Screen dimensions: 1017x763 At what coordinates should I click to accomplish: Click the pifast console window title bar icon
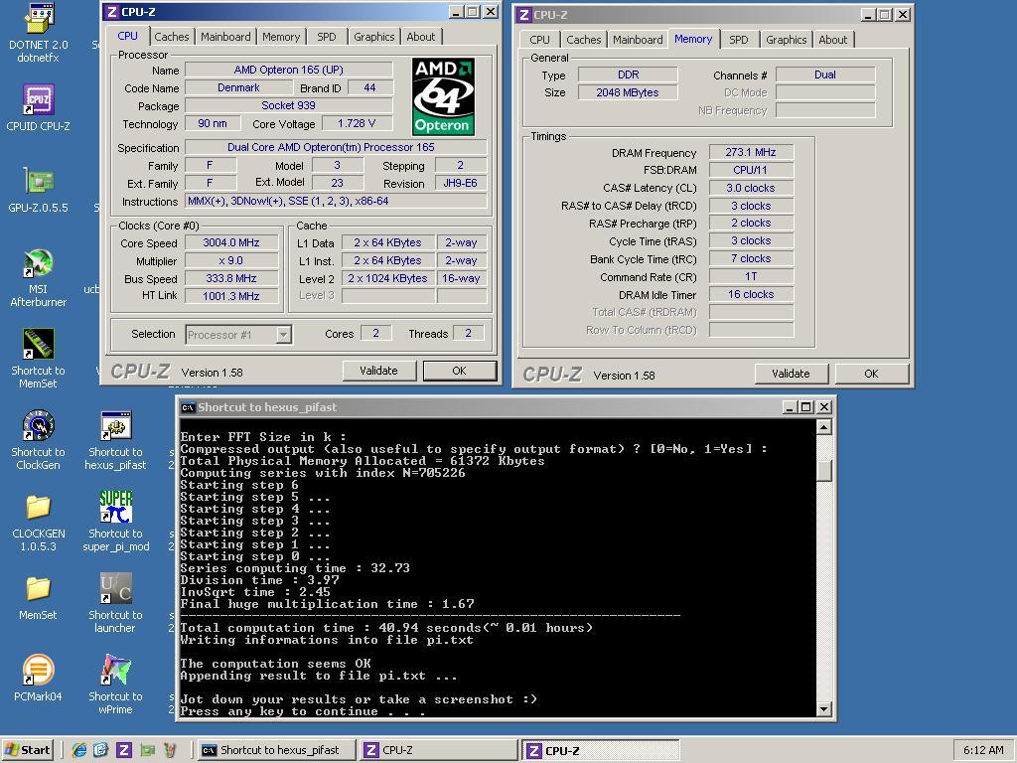coord(188,407)
